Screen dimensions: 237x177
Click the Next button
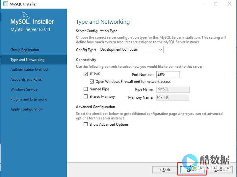(192, 170)
